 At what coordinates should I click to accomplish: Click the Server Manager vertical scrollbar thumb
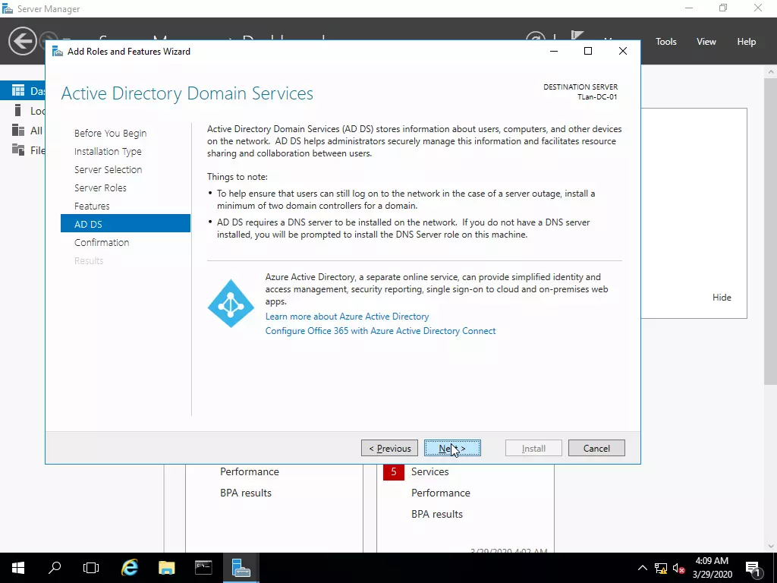pos(771,231)
